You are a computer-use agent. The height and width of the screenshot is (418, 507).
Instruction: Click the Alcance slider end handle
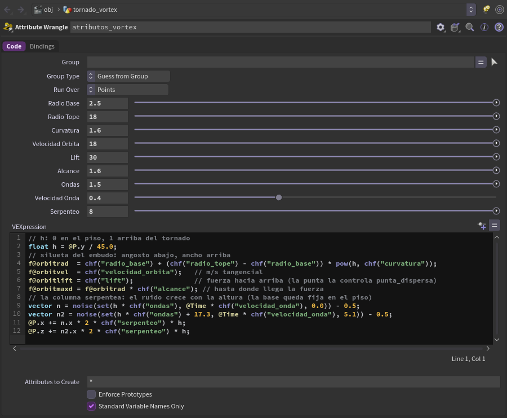496,170
